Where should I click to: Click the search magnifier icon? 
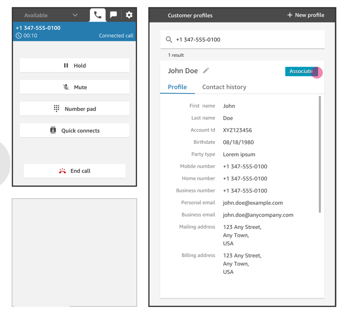pos(169,39)
